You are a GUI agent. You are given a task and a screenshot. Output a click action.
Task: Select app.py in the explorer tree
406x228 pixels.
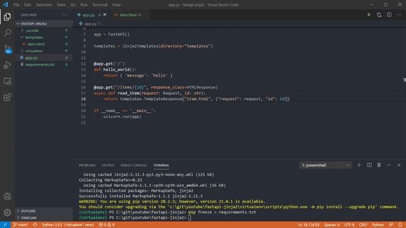(44, 58)
